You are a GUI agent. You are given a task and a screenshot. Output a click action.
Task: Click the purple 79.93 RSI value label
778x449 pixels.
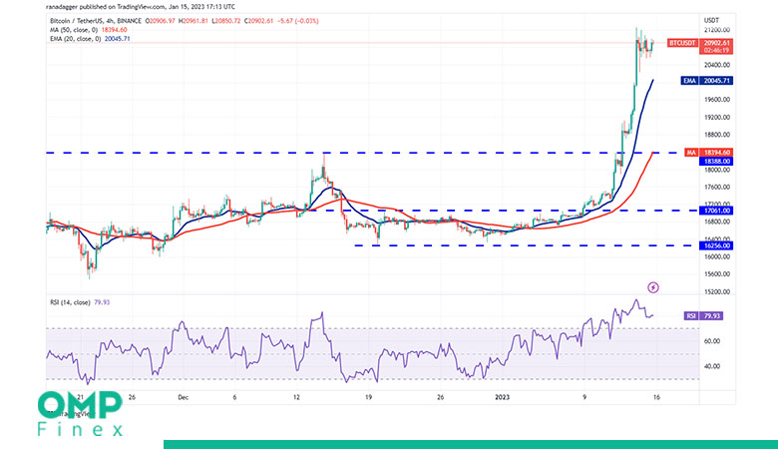click(711, 316)
